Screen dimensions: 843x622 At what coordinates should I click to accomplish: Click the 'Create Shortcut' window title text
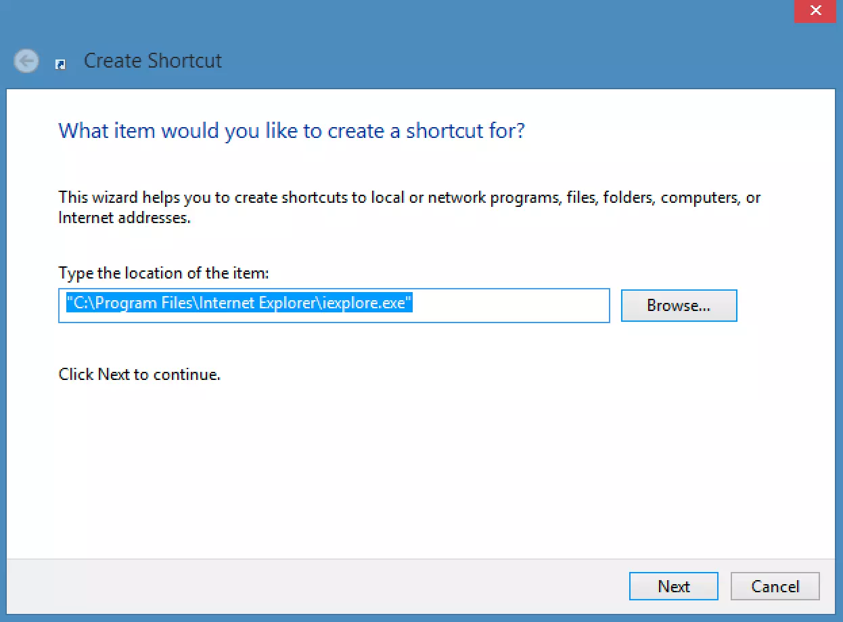coord(153,61)
